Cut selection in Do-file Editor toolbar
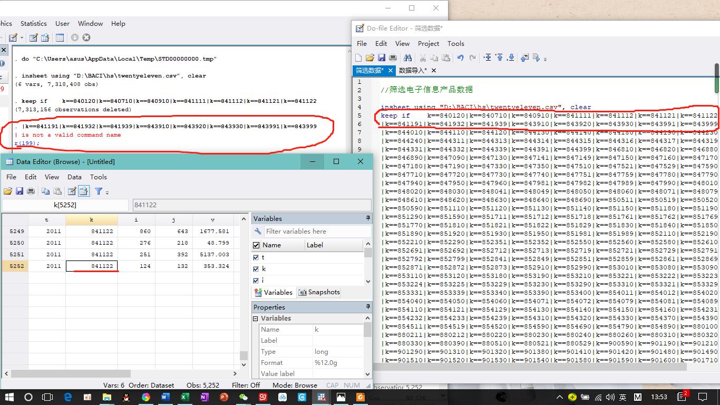Image resolution: width=720 pixels, height=405 pixels. [x=422, y=57]
